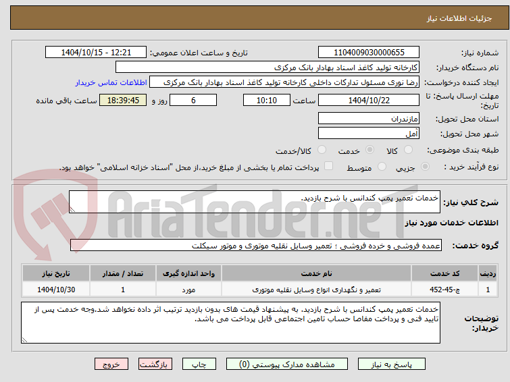Click the شهر محل تحویل field آمل

(x=369, y=133)
